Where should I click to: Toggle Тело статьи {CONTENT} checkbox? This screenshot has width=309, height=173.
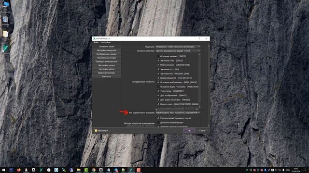pos(158,91)
